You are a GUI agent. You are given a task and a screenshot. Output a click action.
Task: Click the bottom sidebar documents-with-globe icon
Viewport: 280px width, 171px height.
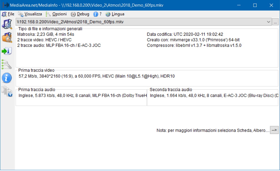pyautogui.click(x=7, y=91)
